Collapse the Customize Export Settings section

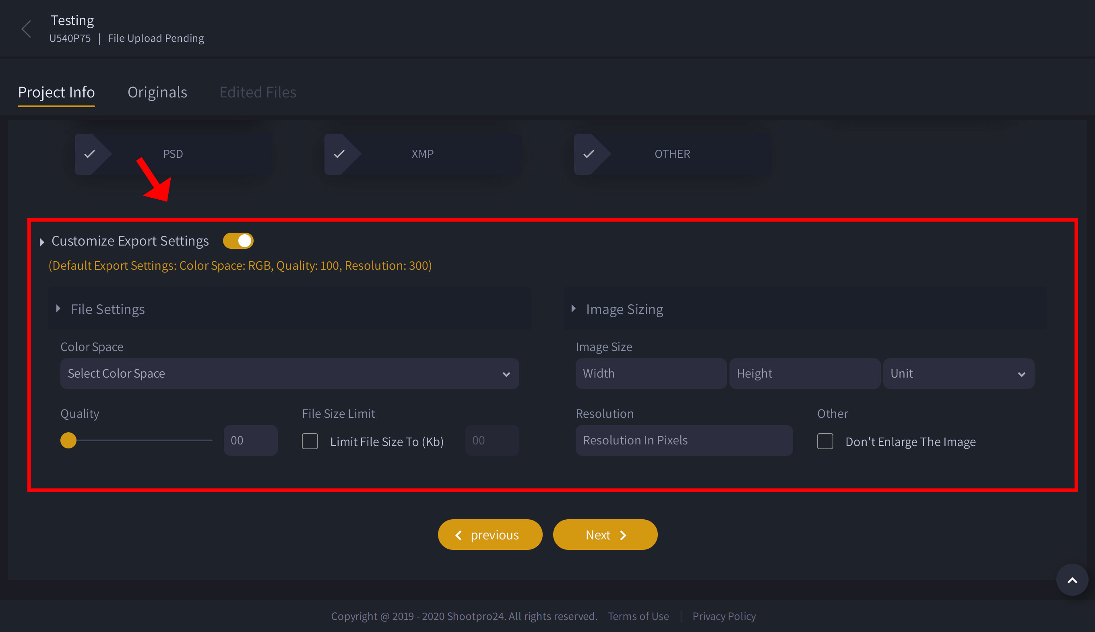click(x=42, y=242)
